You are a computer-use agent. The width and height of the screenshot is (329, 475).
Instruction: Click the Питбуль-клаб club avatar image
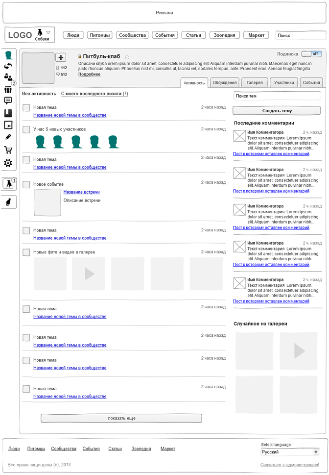38,68
